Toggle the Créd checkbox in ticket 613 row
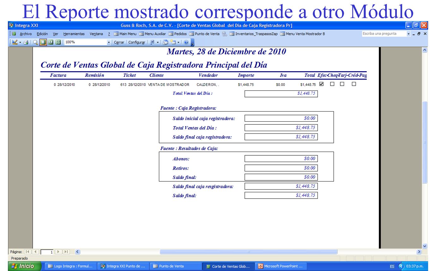 coord(354,84)
